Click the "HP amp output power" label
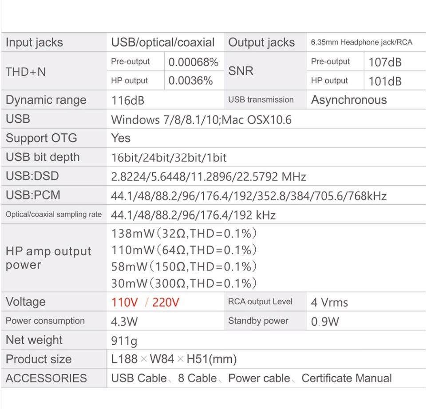The width and height of the screenshot is (427, 409). [48, 258]
